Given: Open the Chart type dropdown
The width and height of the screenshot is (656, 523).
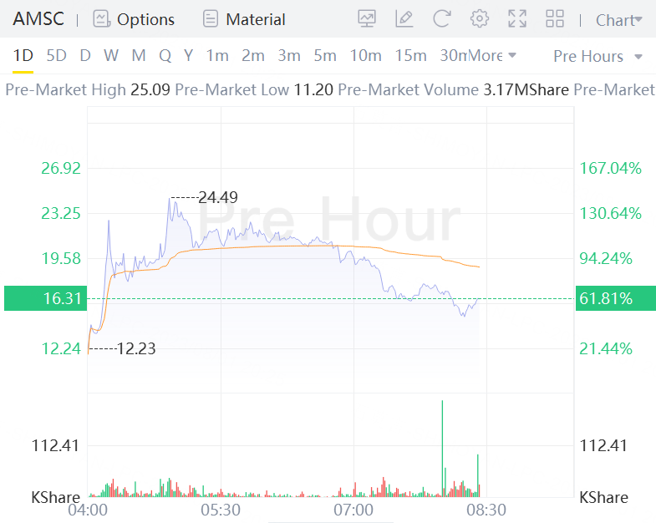Looking at the screenshot, I should pyautogui.click(x=618, y=20).
